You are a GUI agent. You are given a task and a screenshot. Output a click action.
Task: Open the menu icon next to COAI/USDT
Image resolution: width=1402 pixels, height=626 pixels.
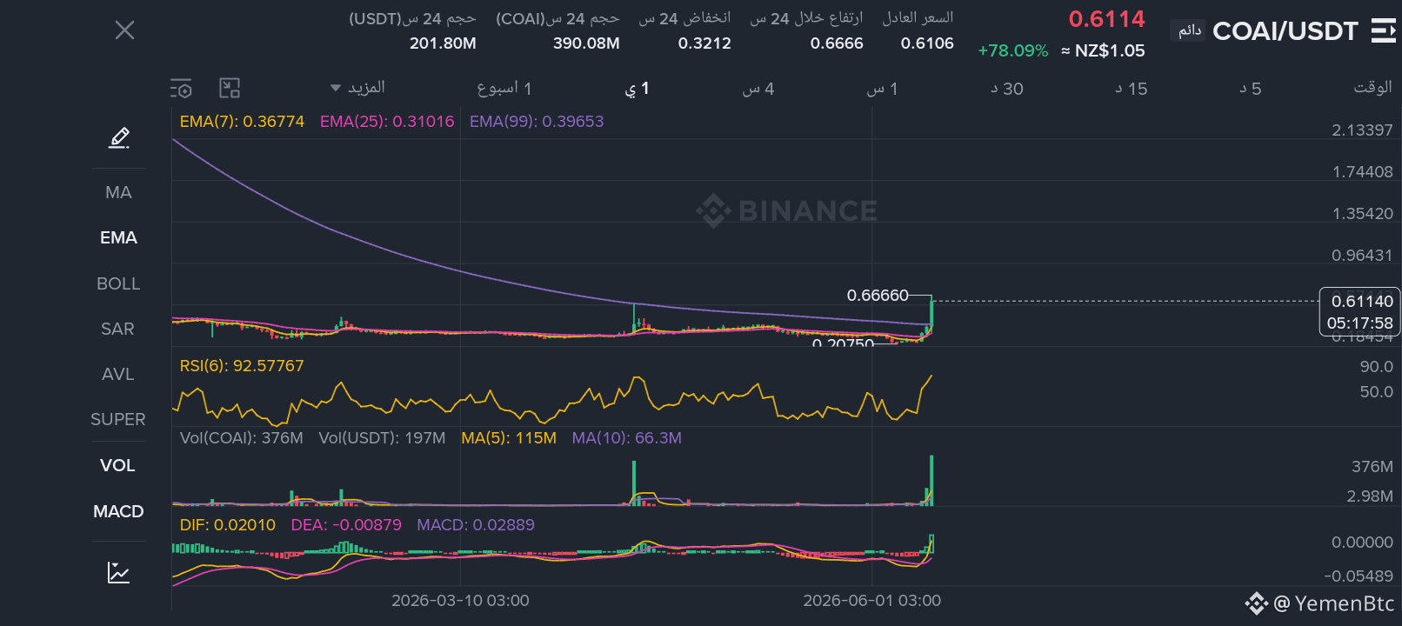pyautogui.click(x=1383, y=31)
